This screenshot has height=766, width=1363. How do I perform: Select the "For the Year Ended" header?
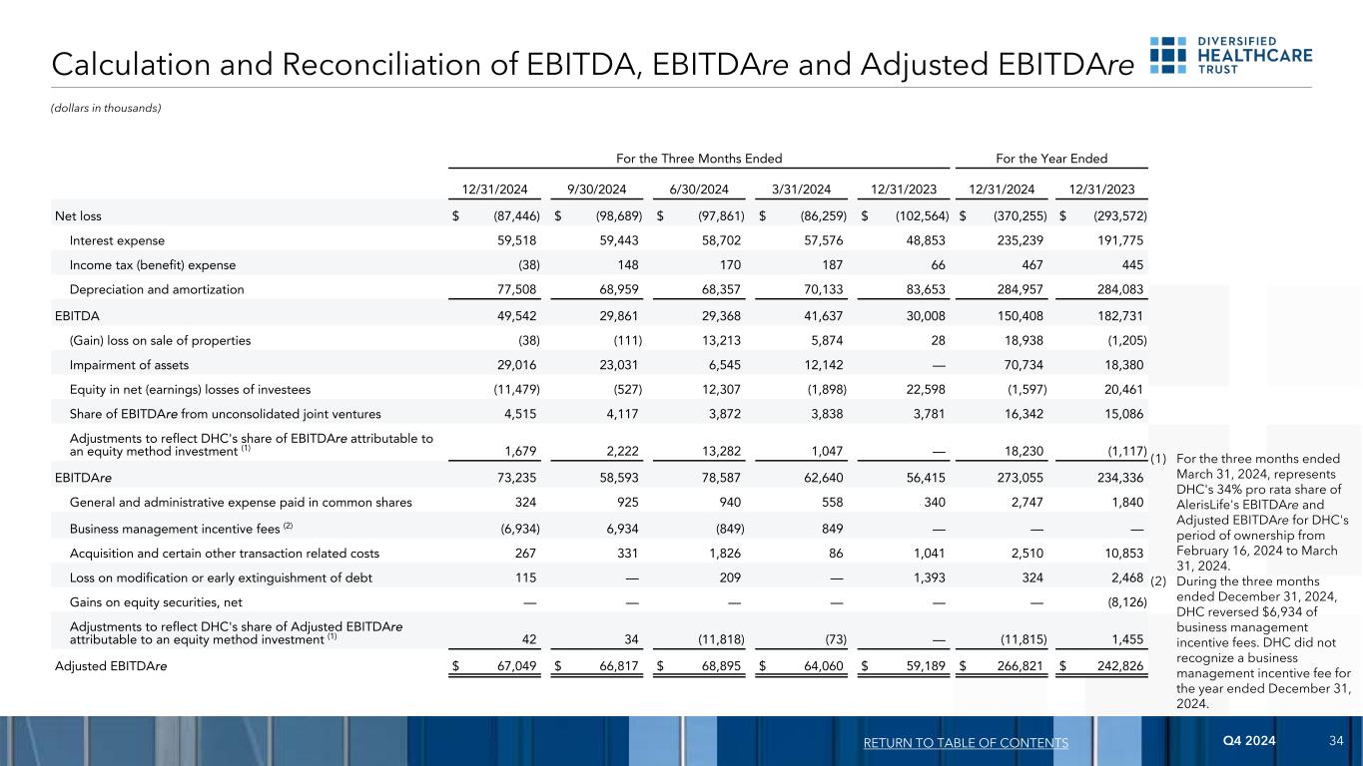click(1051, 159)
